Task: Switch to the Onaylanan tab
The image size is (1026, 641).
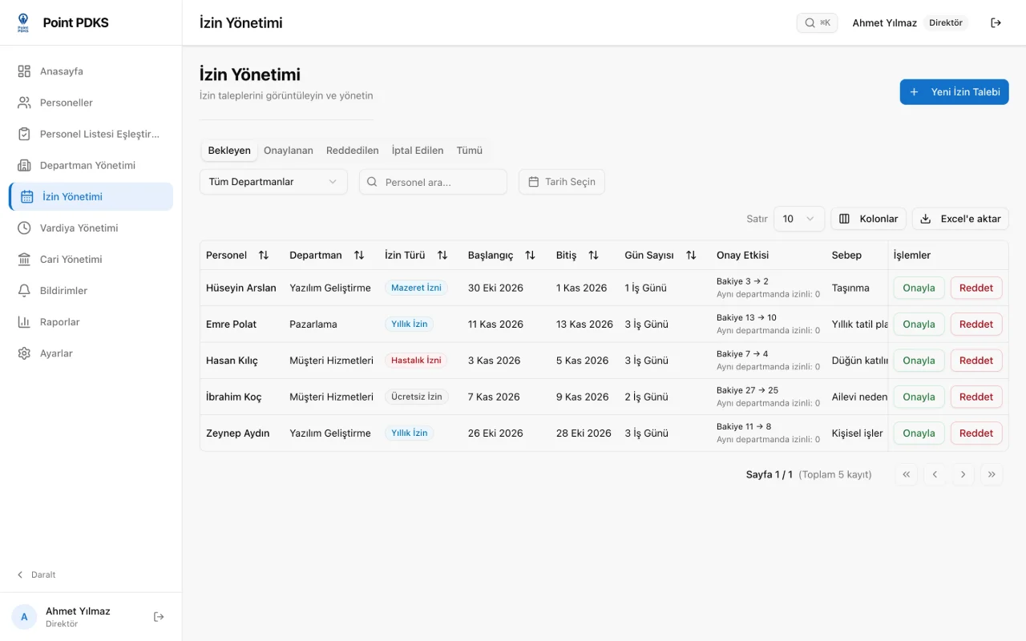Action: coord(289,150)
